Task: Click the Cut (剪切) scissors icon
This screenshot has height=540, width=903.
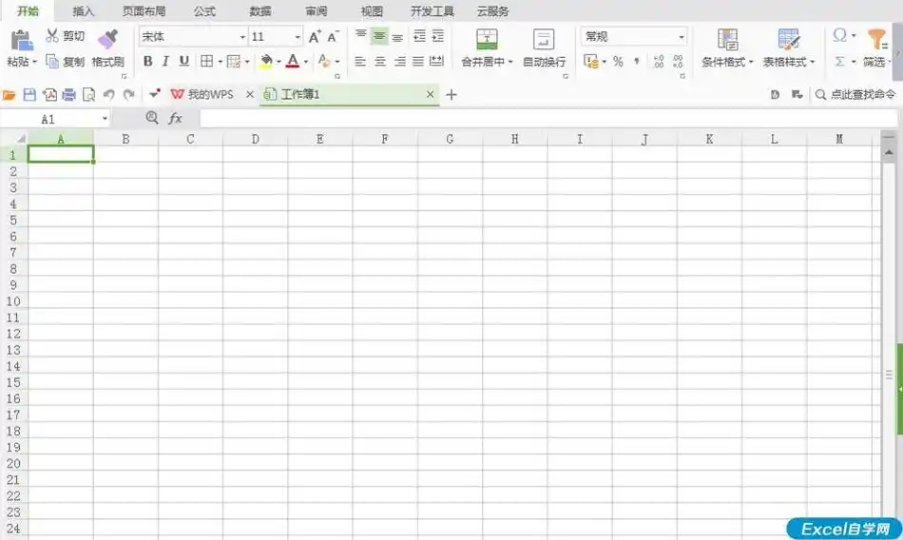Action: click(x=52, y=36)
